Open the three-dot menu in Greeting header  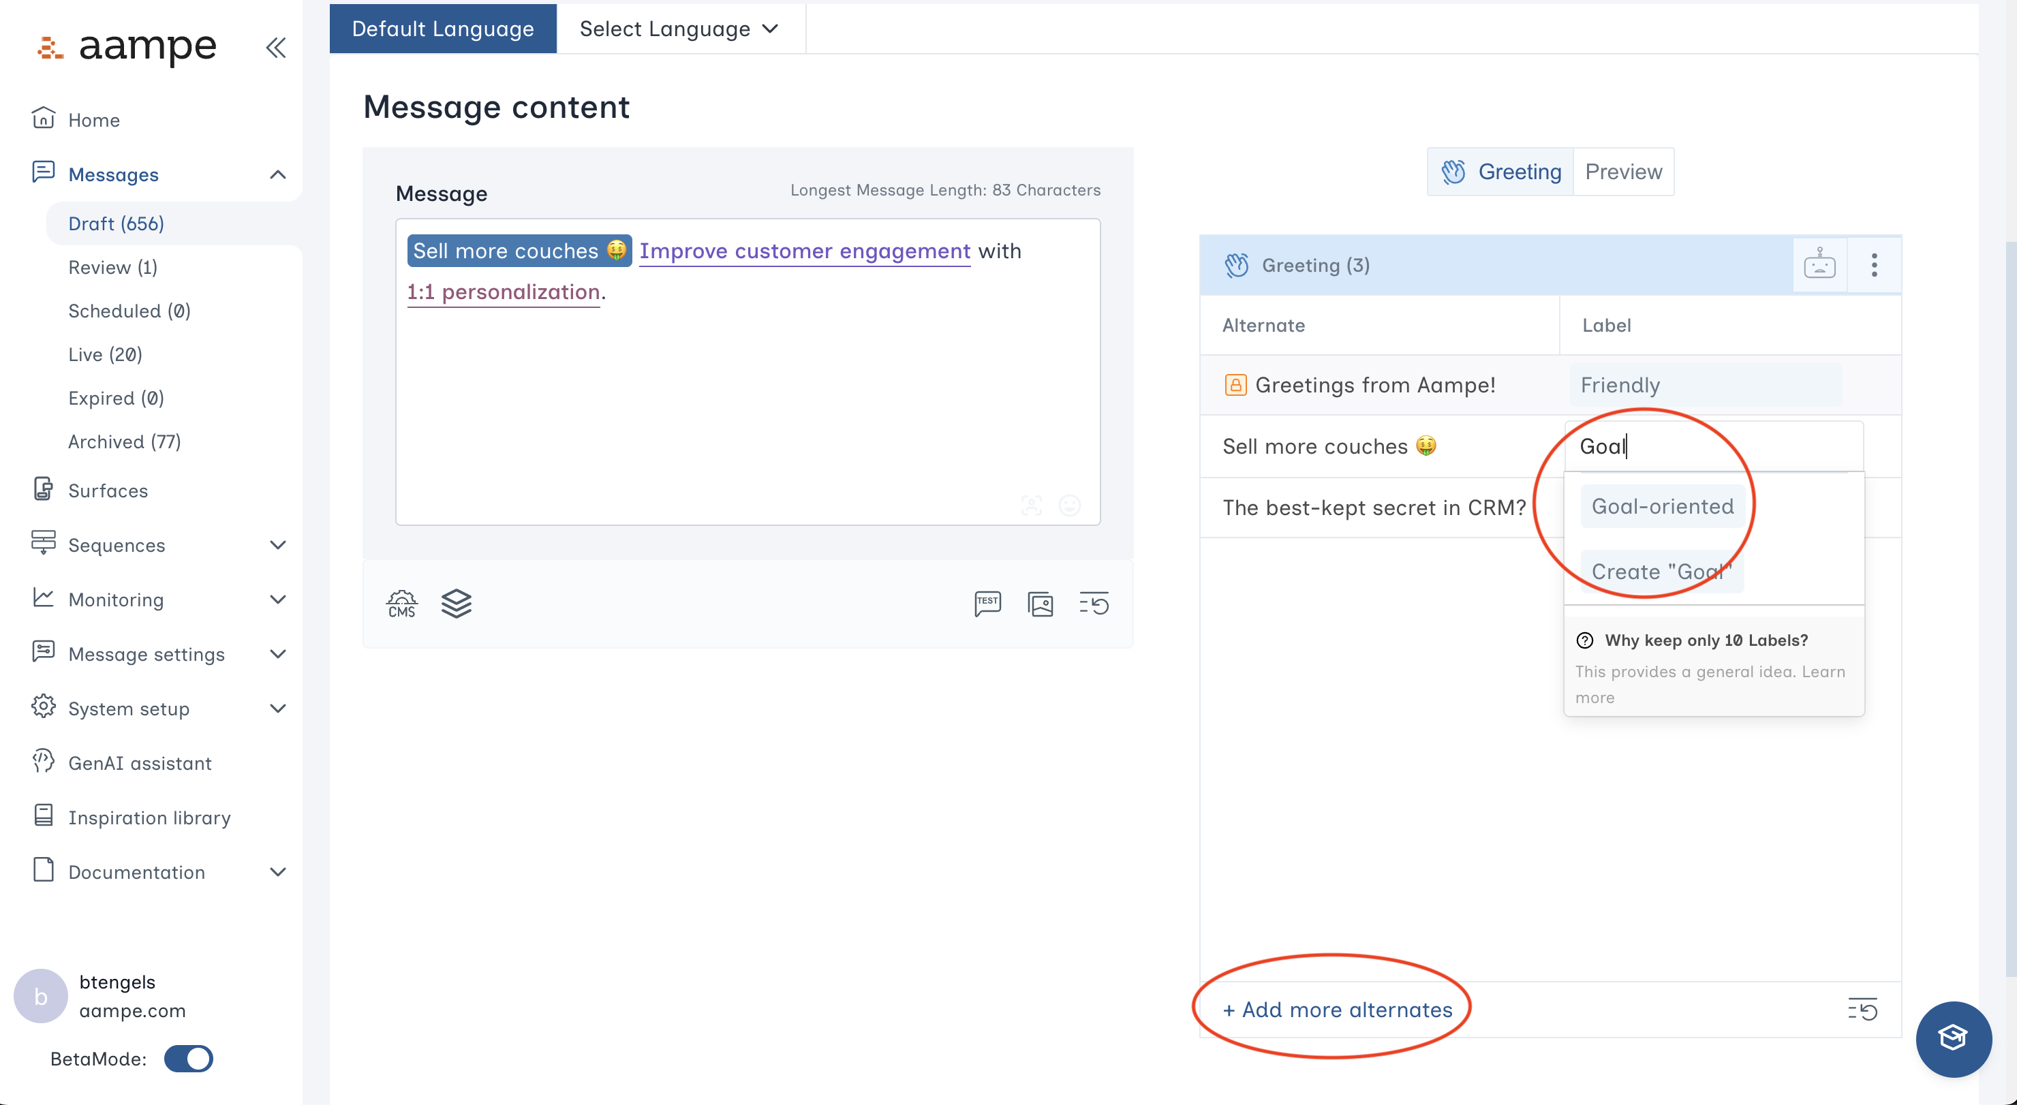(1874, 265)
